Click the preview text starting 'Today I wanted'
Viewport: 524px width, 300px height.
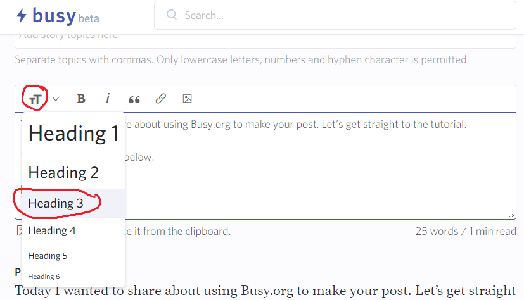(265, 291)
